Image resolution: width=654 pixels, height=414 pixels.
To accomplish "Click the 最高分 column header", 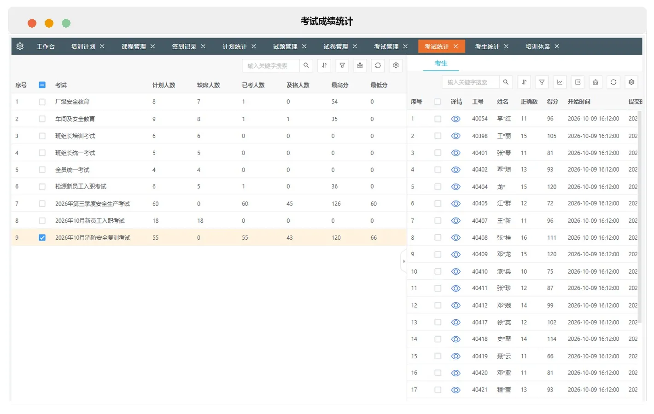I will [x=339, y=85].
